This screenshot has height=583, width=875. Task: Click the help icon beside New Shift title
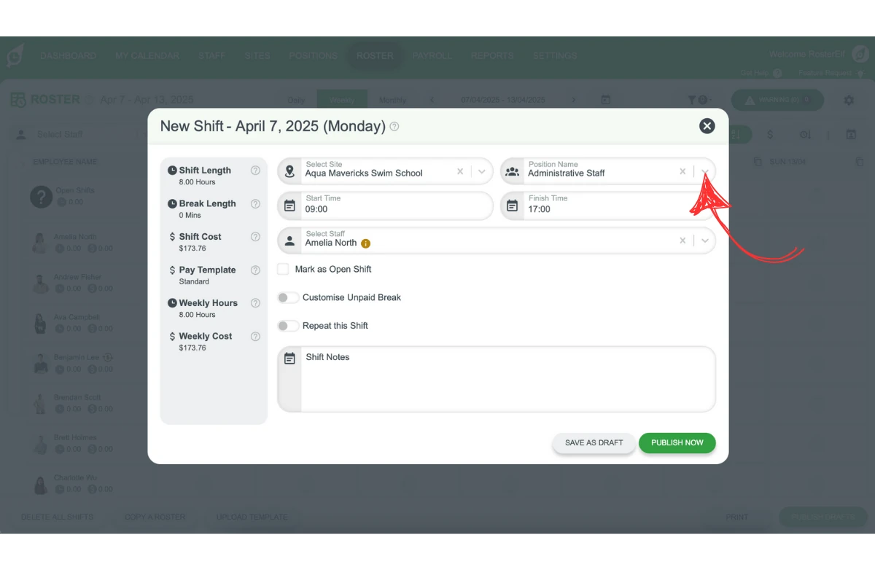[394, 126]
